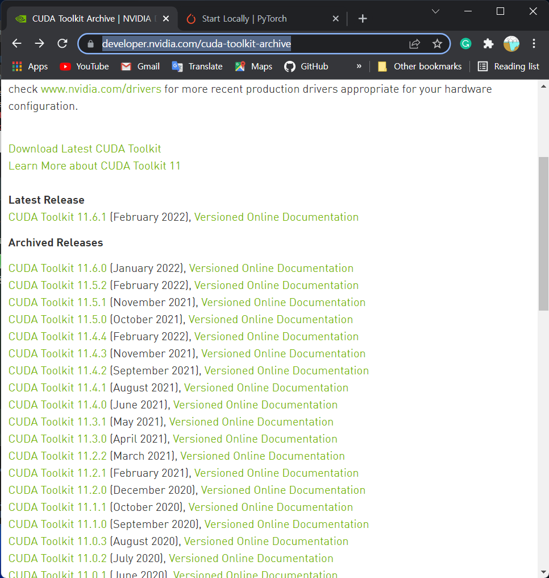Open the Chrome profile avatar
The width and height of the screenshot is (549, 578).
(x=511, y=44)
